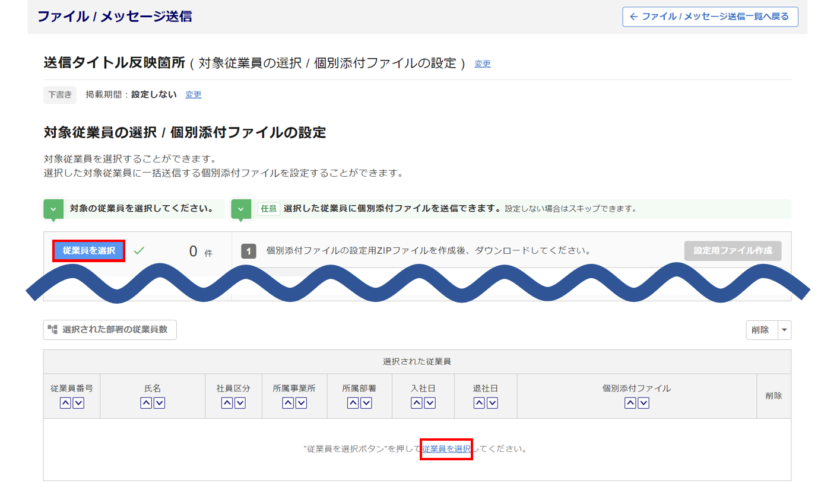Sort 従業員番号 column descending
Image resolution: width=840 pixels, height=484 pixels.
click(x=78, y=403)
